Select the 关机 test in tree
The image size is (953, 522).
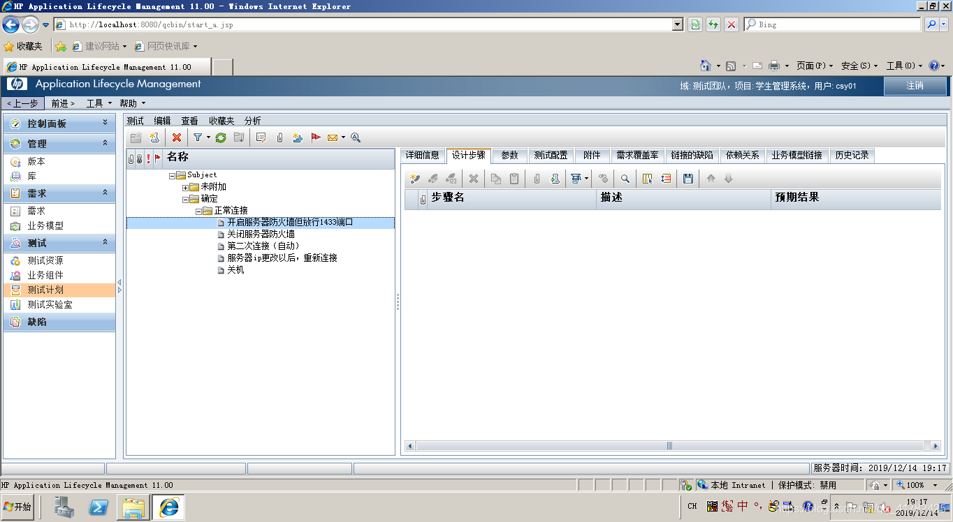(235, 270)
